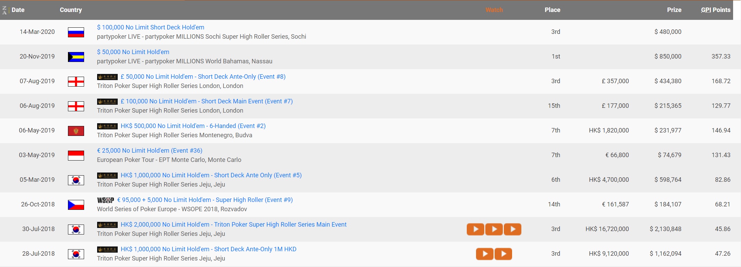Click the Bahamas flag icon
Image resolution: width=741 pixels, height=267 pixels.
76,57
